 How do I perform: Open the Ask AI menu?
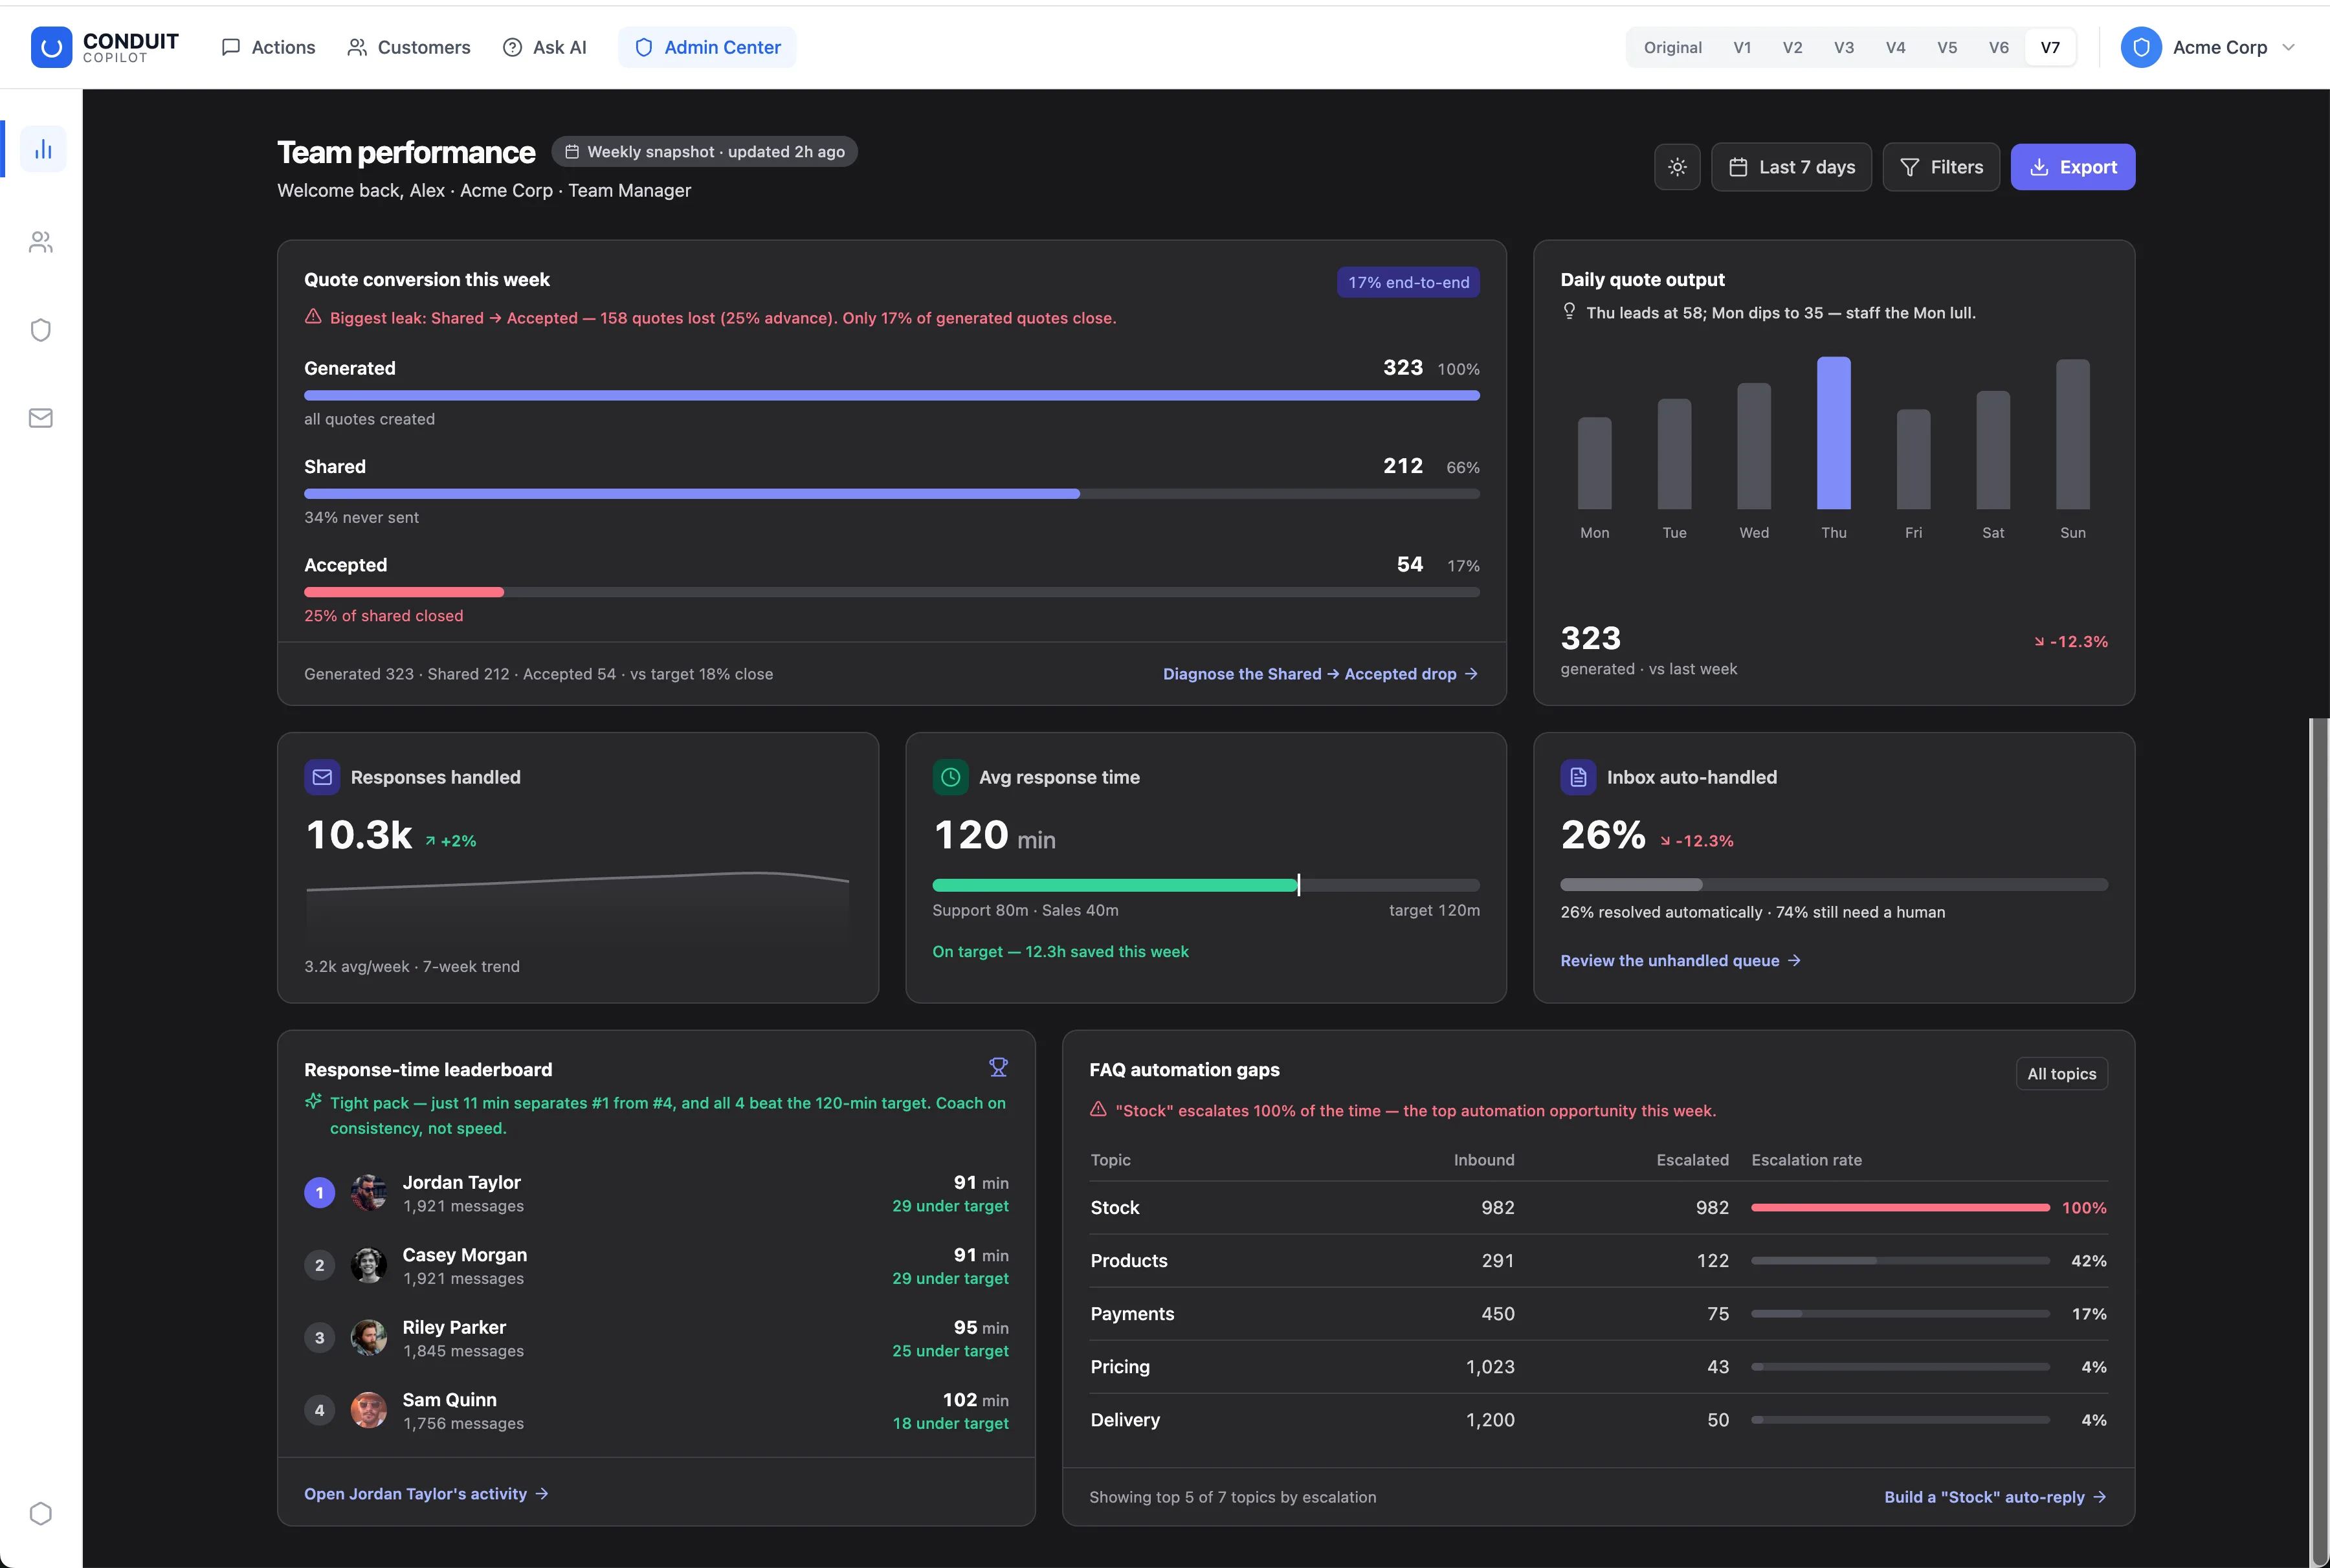tap(545, 47)
